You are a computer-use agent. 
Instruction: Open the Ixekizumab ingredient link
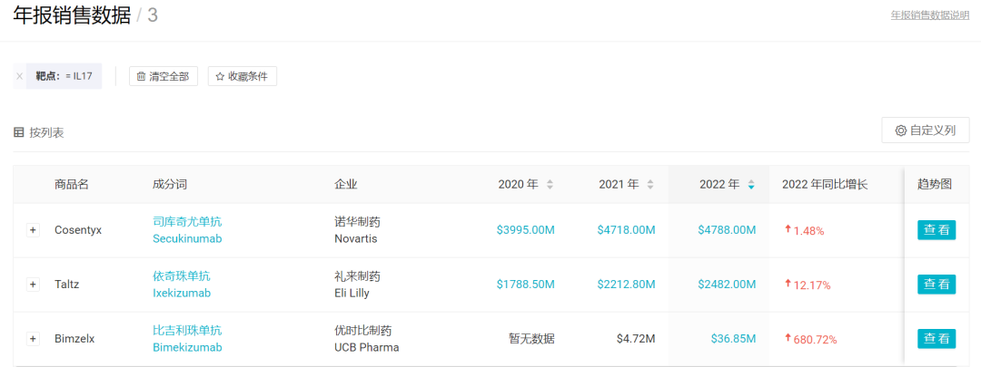click(x=182, y=294)
